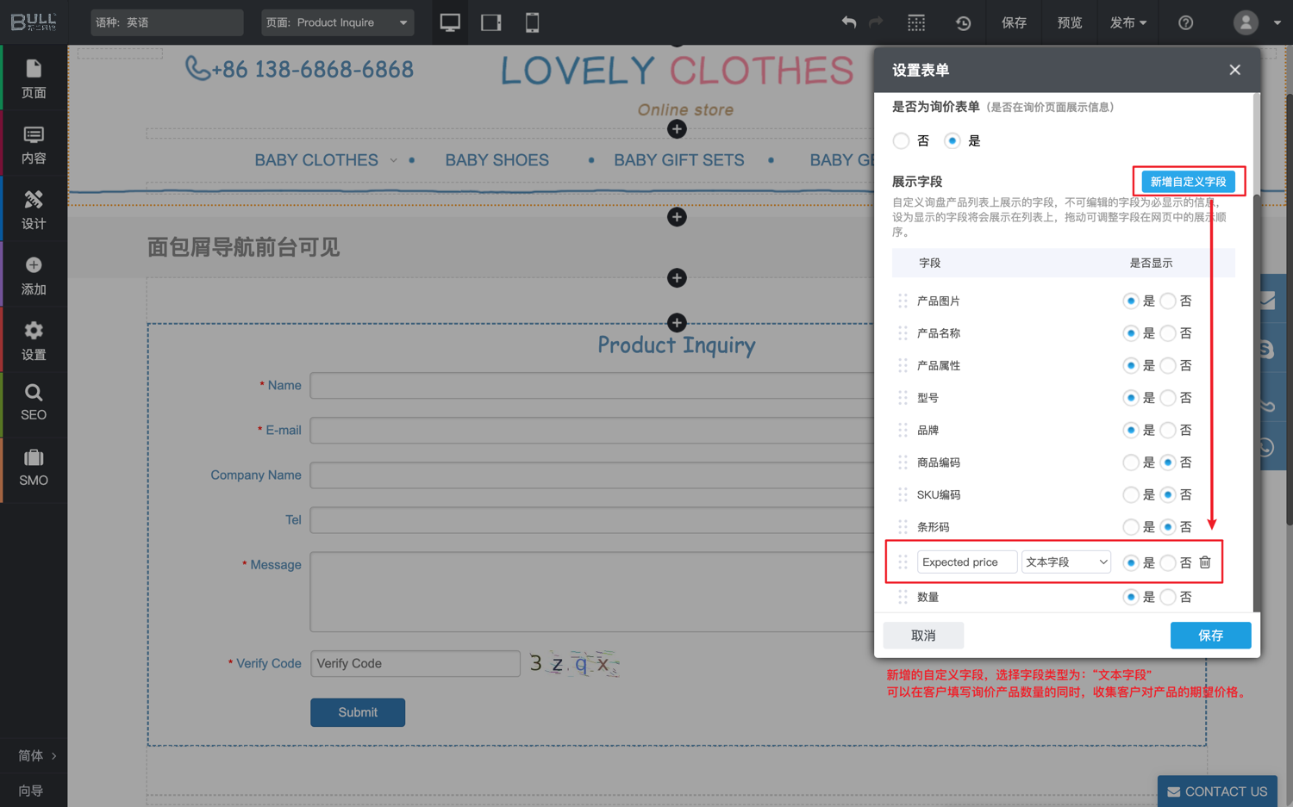Click the 新增自定义字段 button

pyautogui.click(x=1188, y=182)
